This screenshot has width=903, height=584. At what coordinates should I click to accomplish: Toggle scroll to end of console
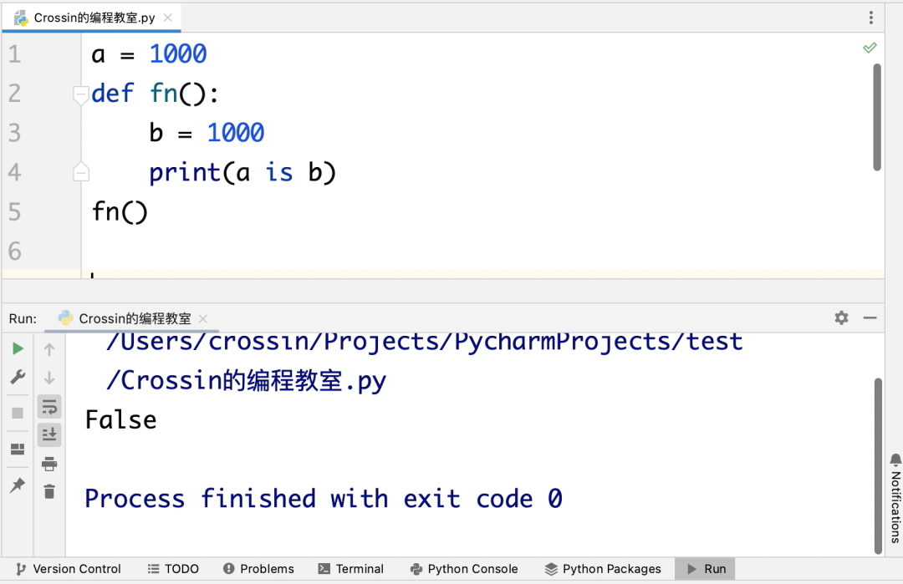coord(49,434)
